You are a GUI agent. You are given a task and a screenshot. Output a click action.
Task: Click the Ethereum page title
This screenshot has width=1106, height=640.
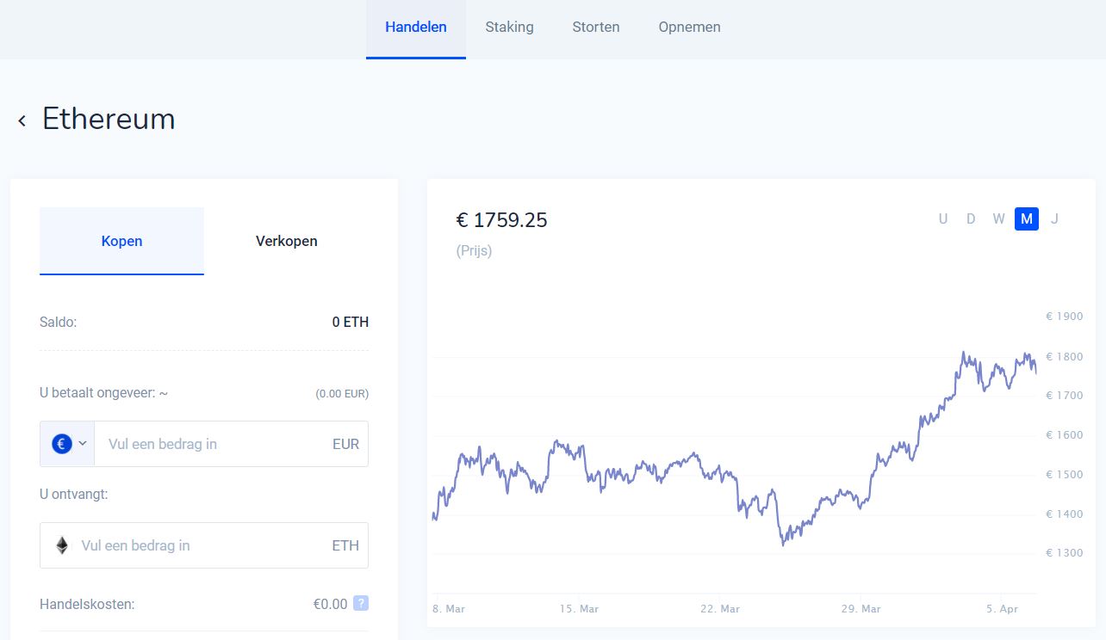[109, 120]
